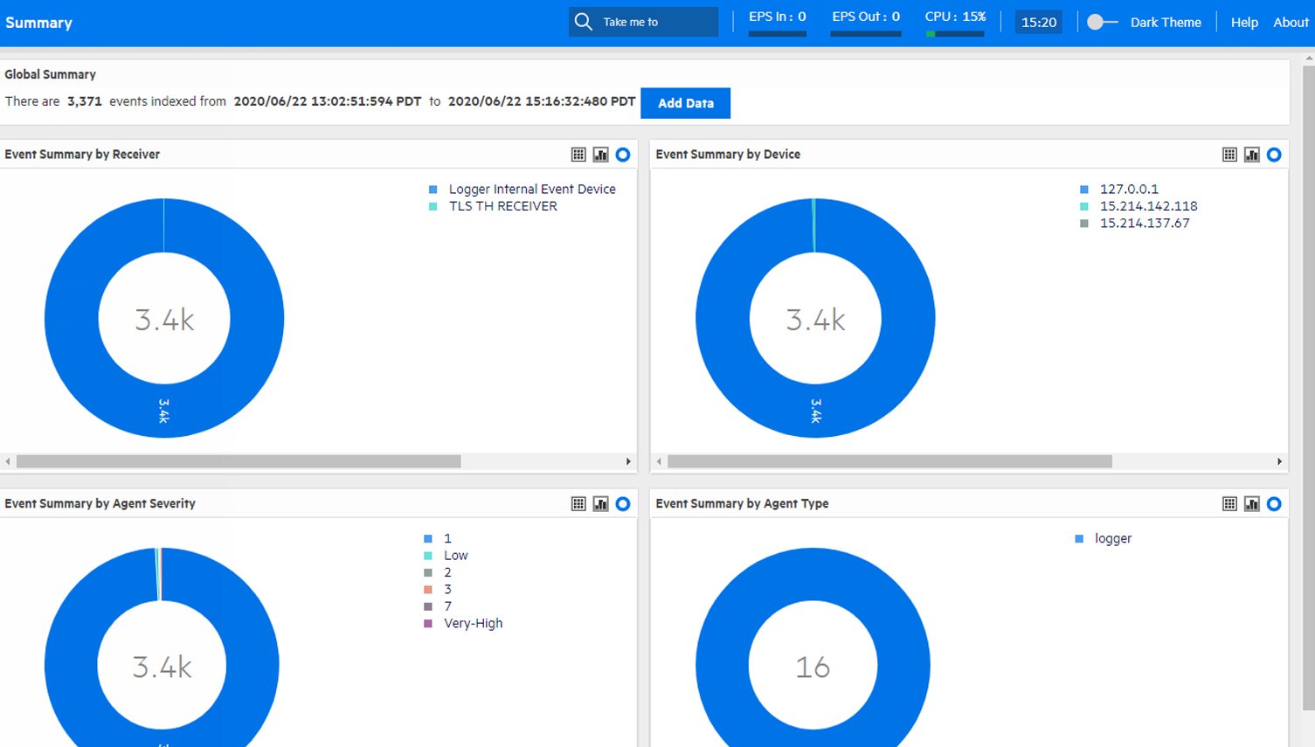Open the Help menu
1315x747 pixels.
coord(1244,23)
